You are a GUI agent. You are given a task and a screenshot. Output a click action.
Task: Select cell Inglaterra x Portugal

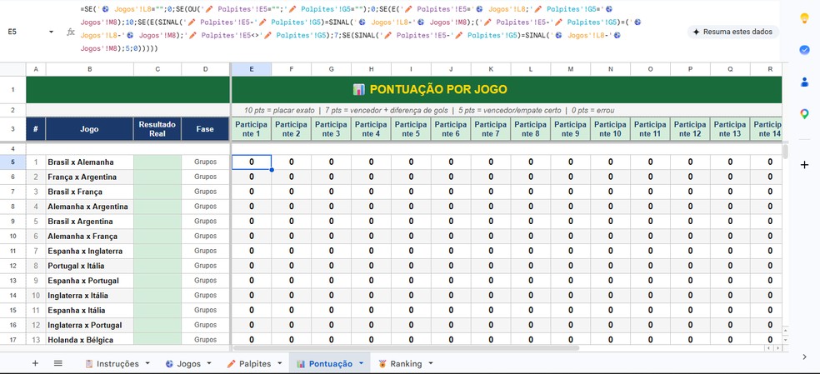point(89,325)
